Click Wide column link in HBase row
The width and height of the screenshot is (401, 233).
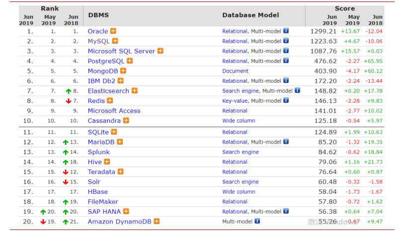click(239, 192)
